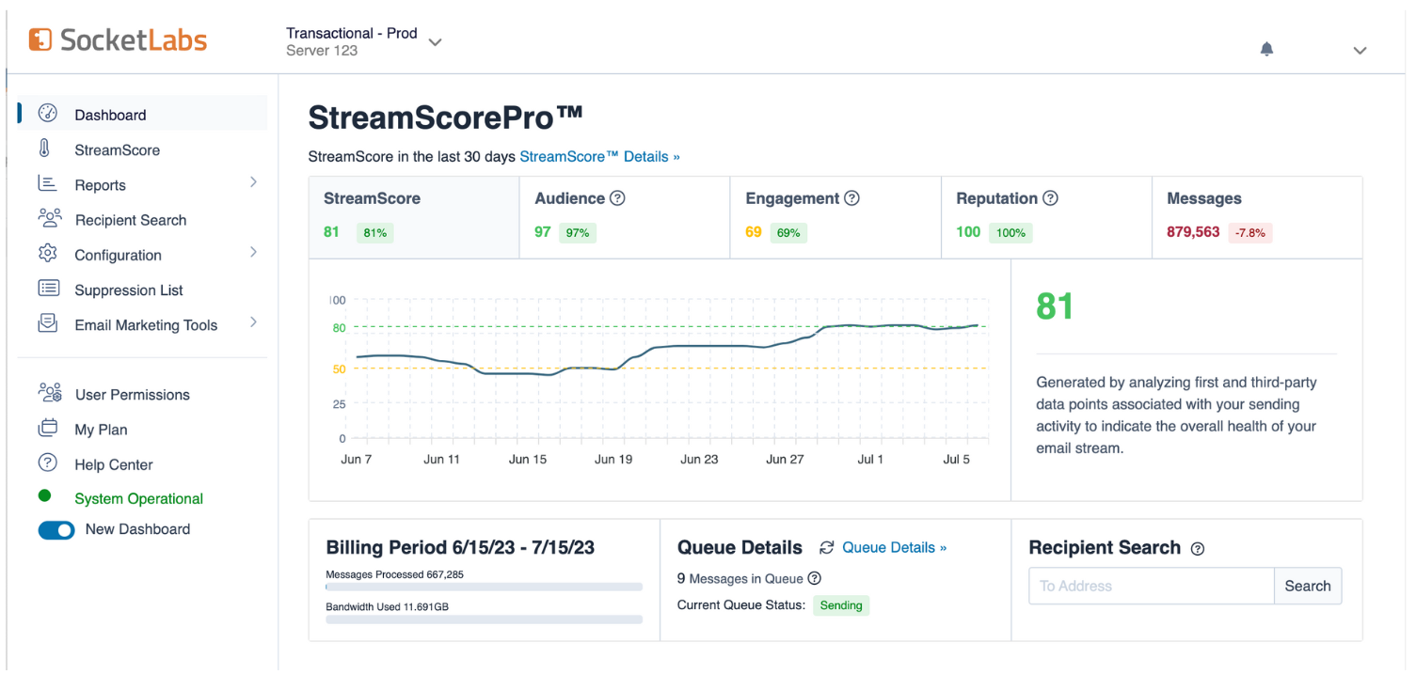Click the Sending queue status badge
The width and height of the screenshot is (1416, 674).
(x=841, y=605)
